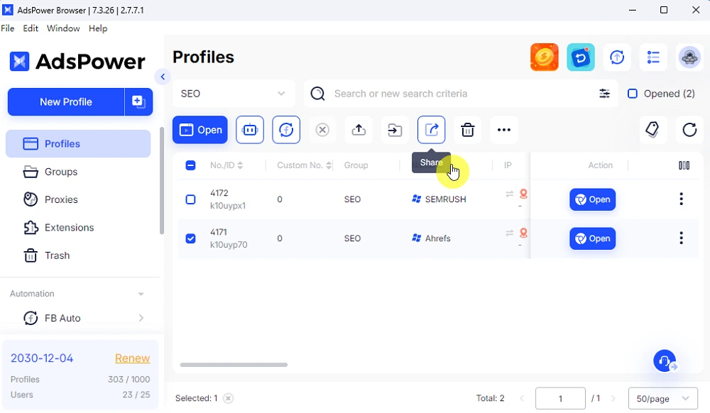Viewport: 710px width, 413px height.
Task: Open kebab menu for SEMRUSH row
Action: pyautogui.click(x=681, y=199)
